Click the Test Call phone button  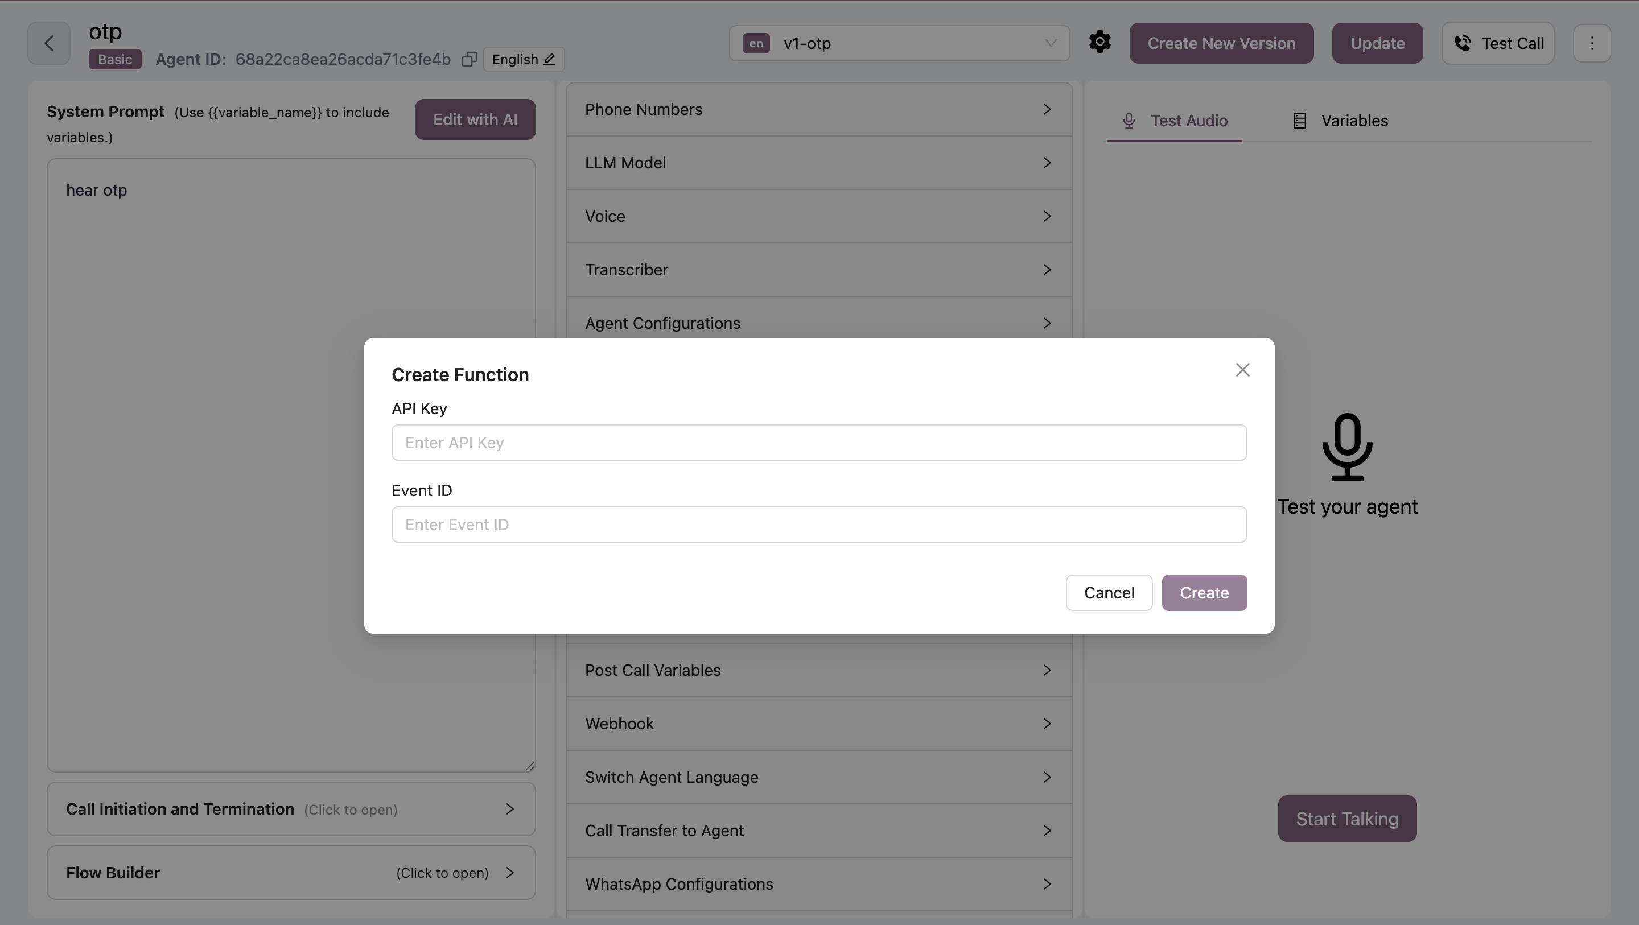[1498, 43]
